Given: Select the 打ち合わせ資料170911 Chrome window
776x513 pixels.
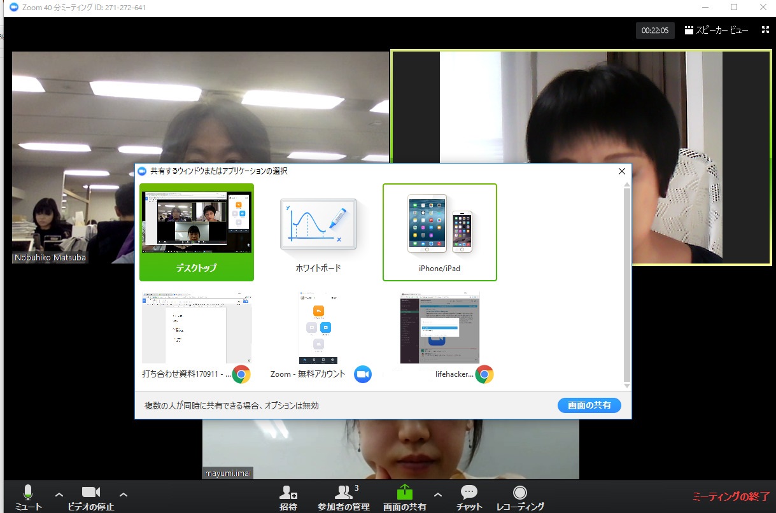Looking at the screenshot, I should pyautogui.click(x=197, y=337).
